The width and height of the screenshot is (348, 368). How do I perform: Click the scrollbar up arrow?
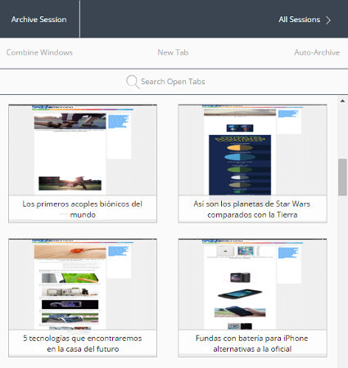coord(342,101)
